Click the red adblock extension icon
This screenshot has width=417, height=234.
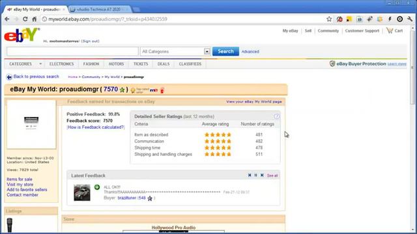(x=339, y=19)
